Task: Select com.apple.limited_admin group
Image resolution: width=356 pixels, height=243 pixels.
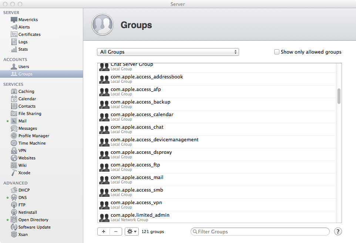Action: 217,217
